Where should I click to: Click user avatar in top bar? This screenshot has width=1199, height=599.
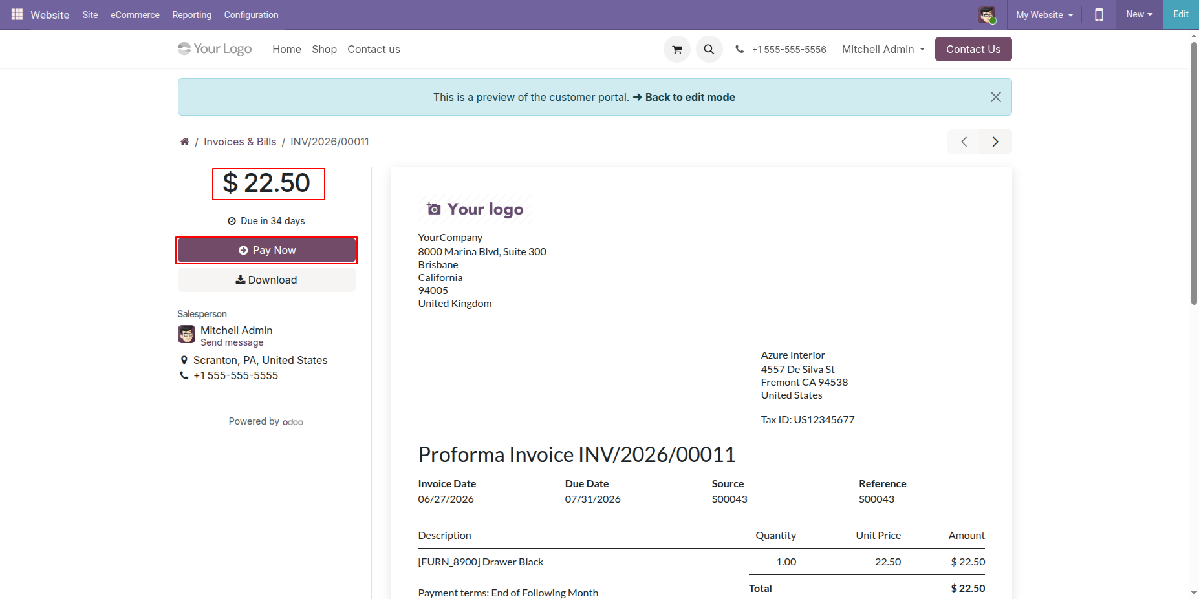pyautogui.click(x=987, y=15)
